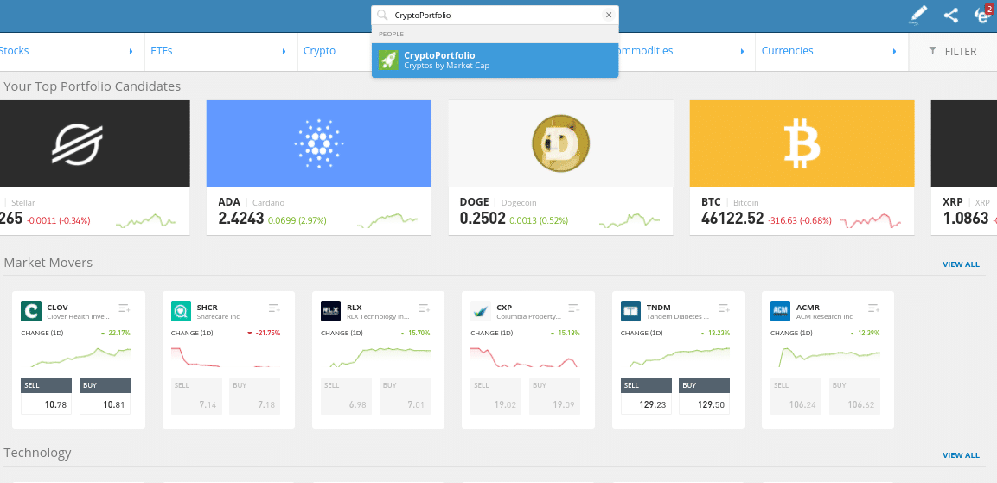997x483 pixels.
Task: Click the Technology section heading
Action: [x=37, y=453]
